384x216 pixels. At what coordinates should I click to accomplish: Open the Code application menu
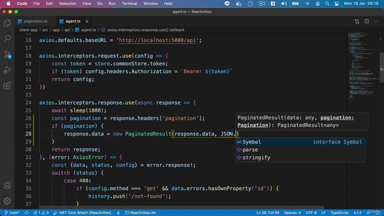(22, 4)
